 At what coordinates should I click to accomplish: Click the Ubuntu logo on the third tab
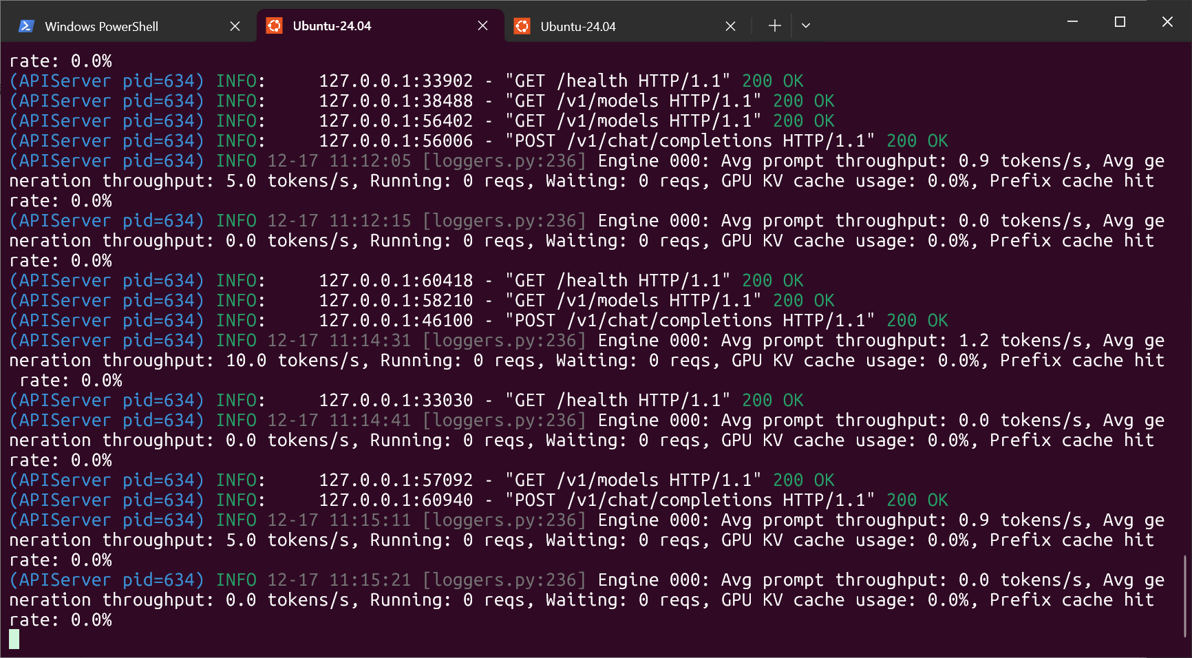522,26
